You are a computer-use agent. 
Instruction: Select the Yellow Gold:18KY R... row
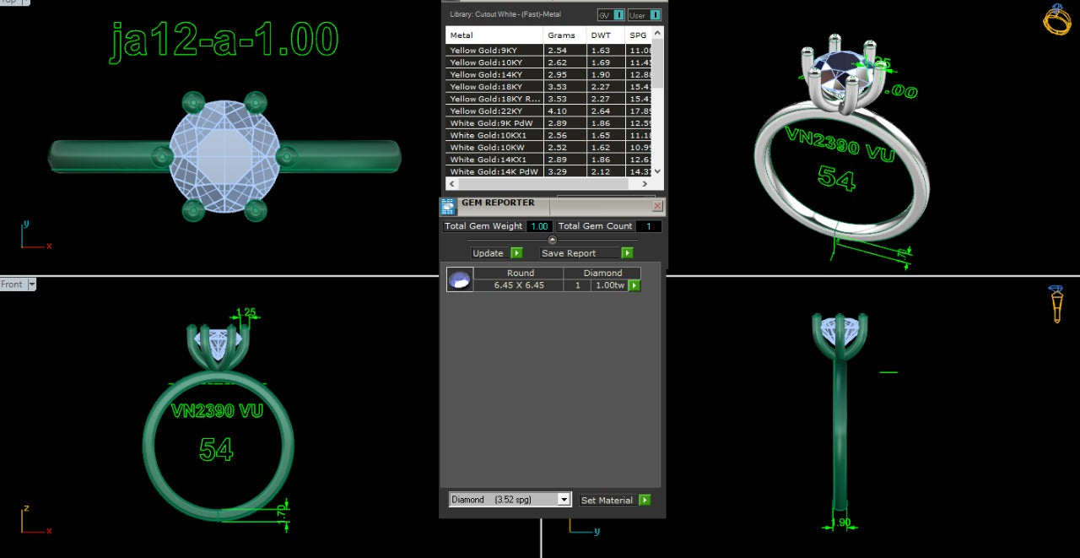click(x=549, y=99)
